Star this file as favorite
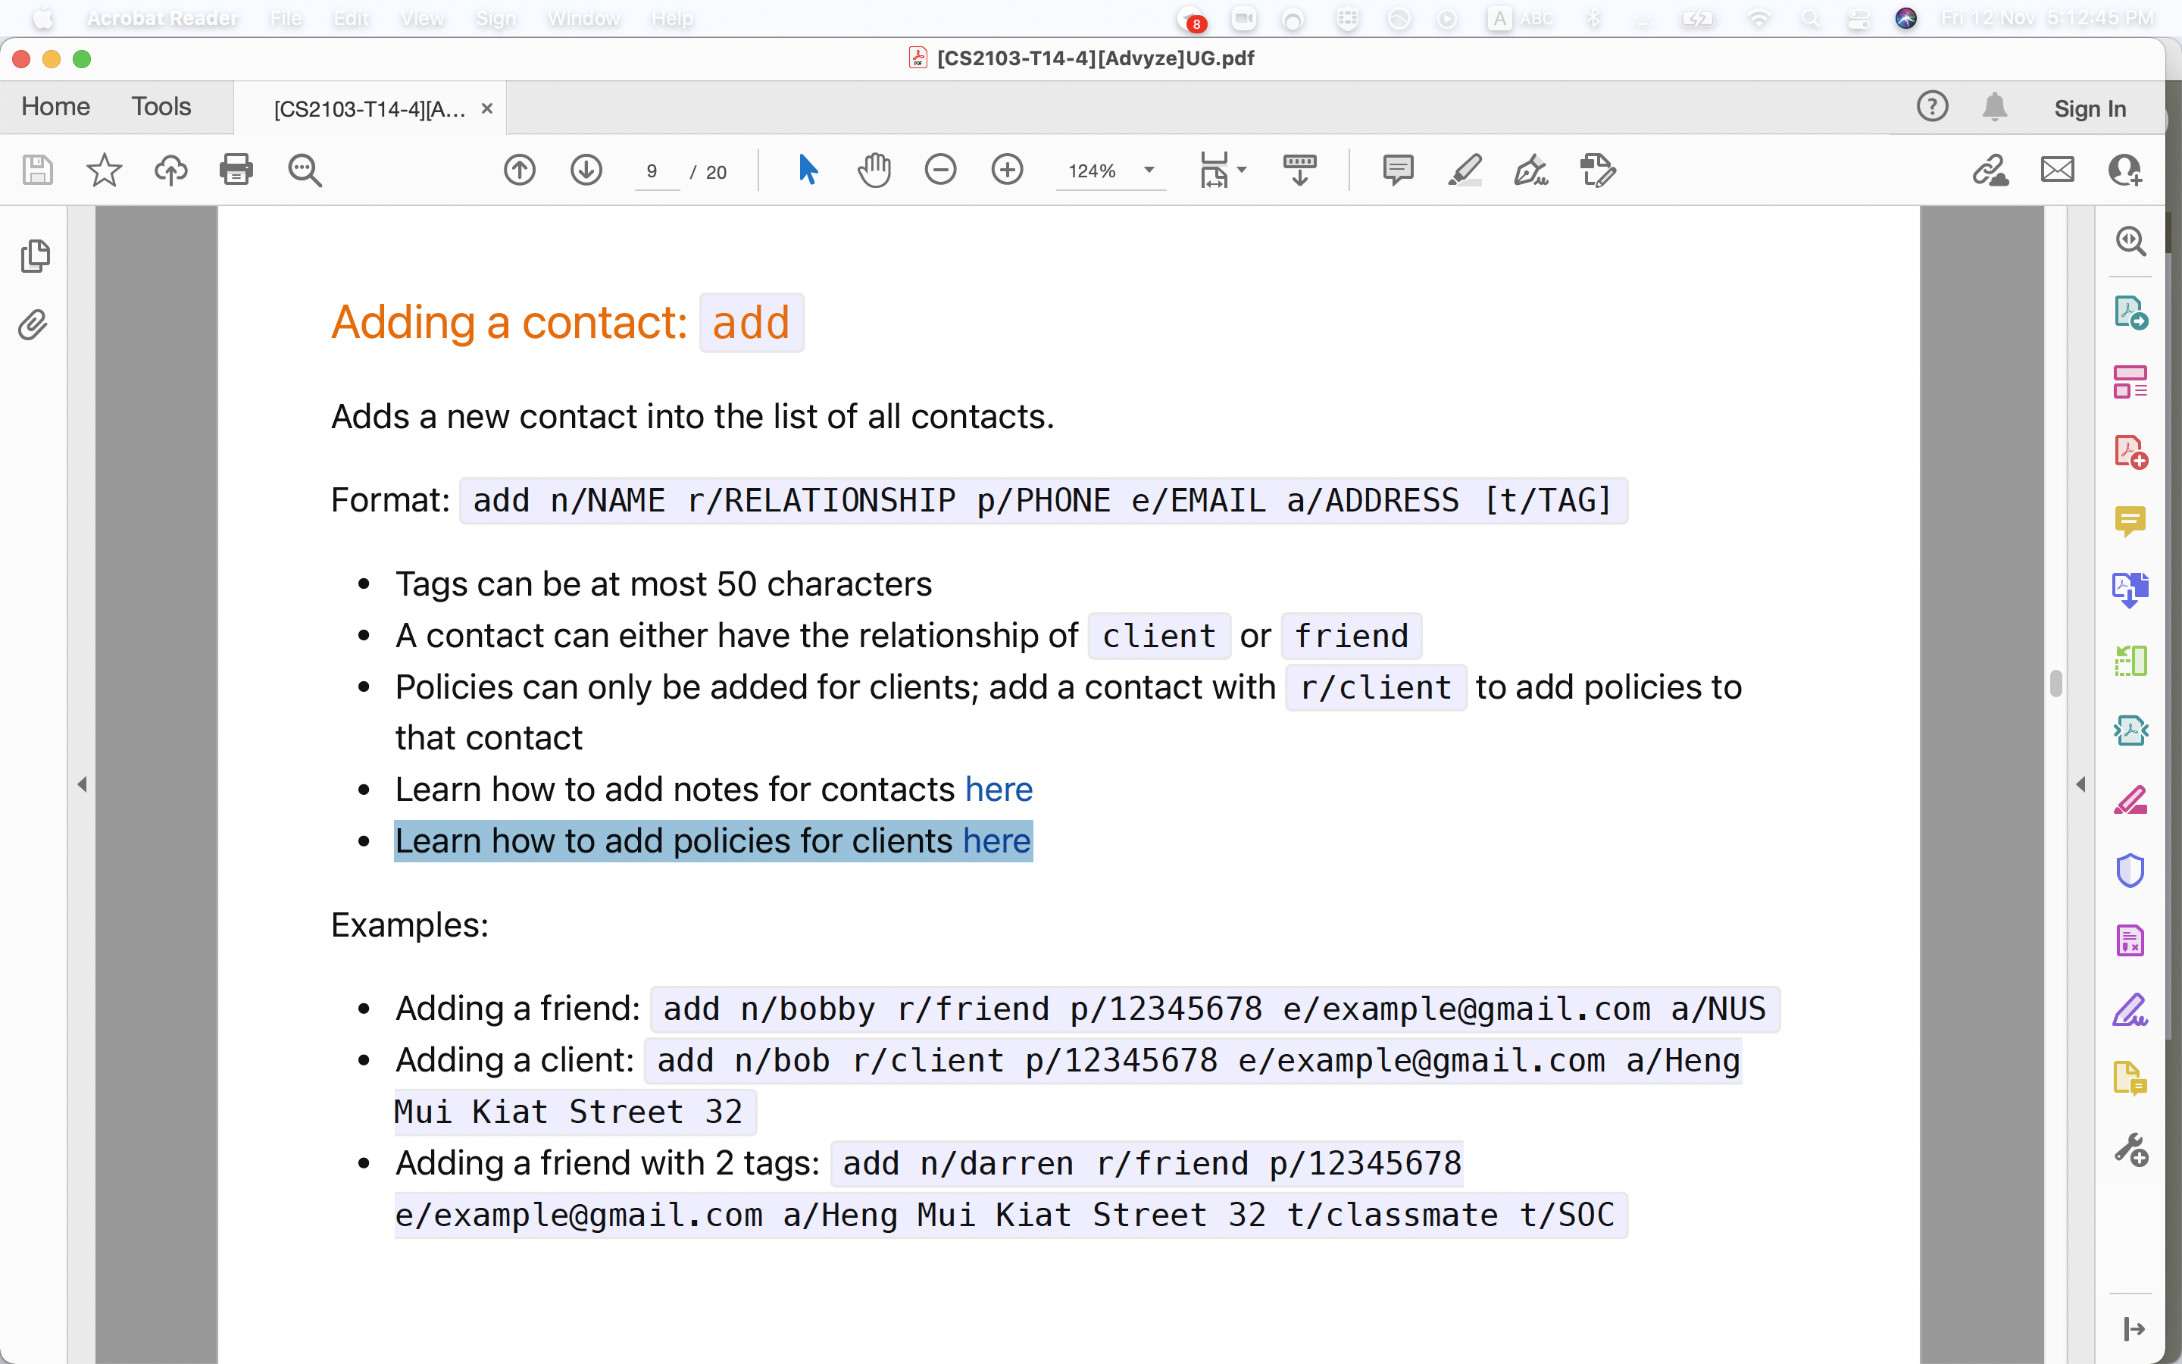The height and width of the screenshot is (1364, 2182). point(104,170)
